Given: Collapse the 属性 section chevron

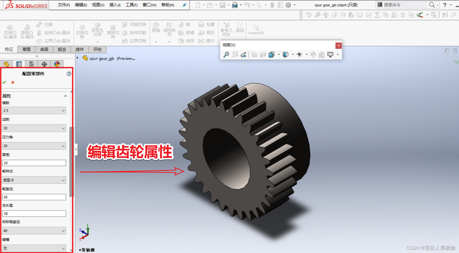Looking at the screenshot, I should coord(65,96).
